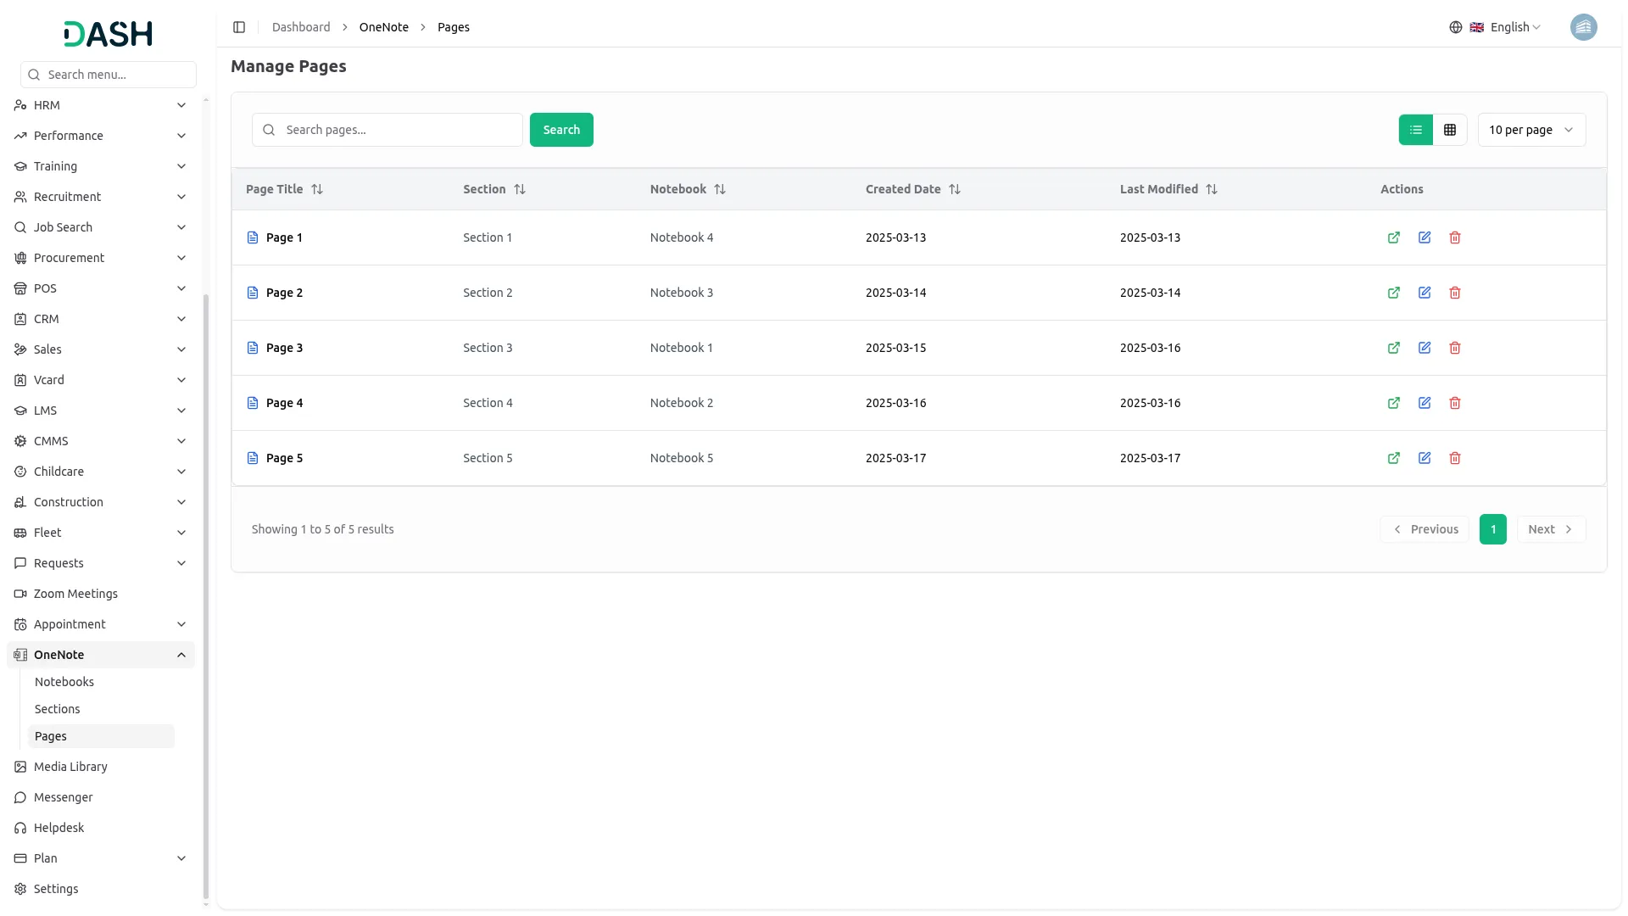Sort by Page Title arrows

point(317,189)
